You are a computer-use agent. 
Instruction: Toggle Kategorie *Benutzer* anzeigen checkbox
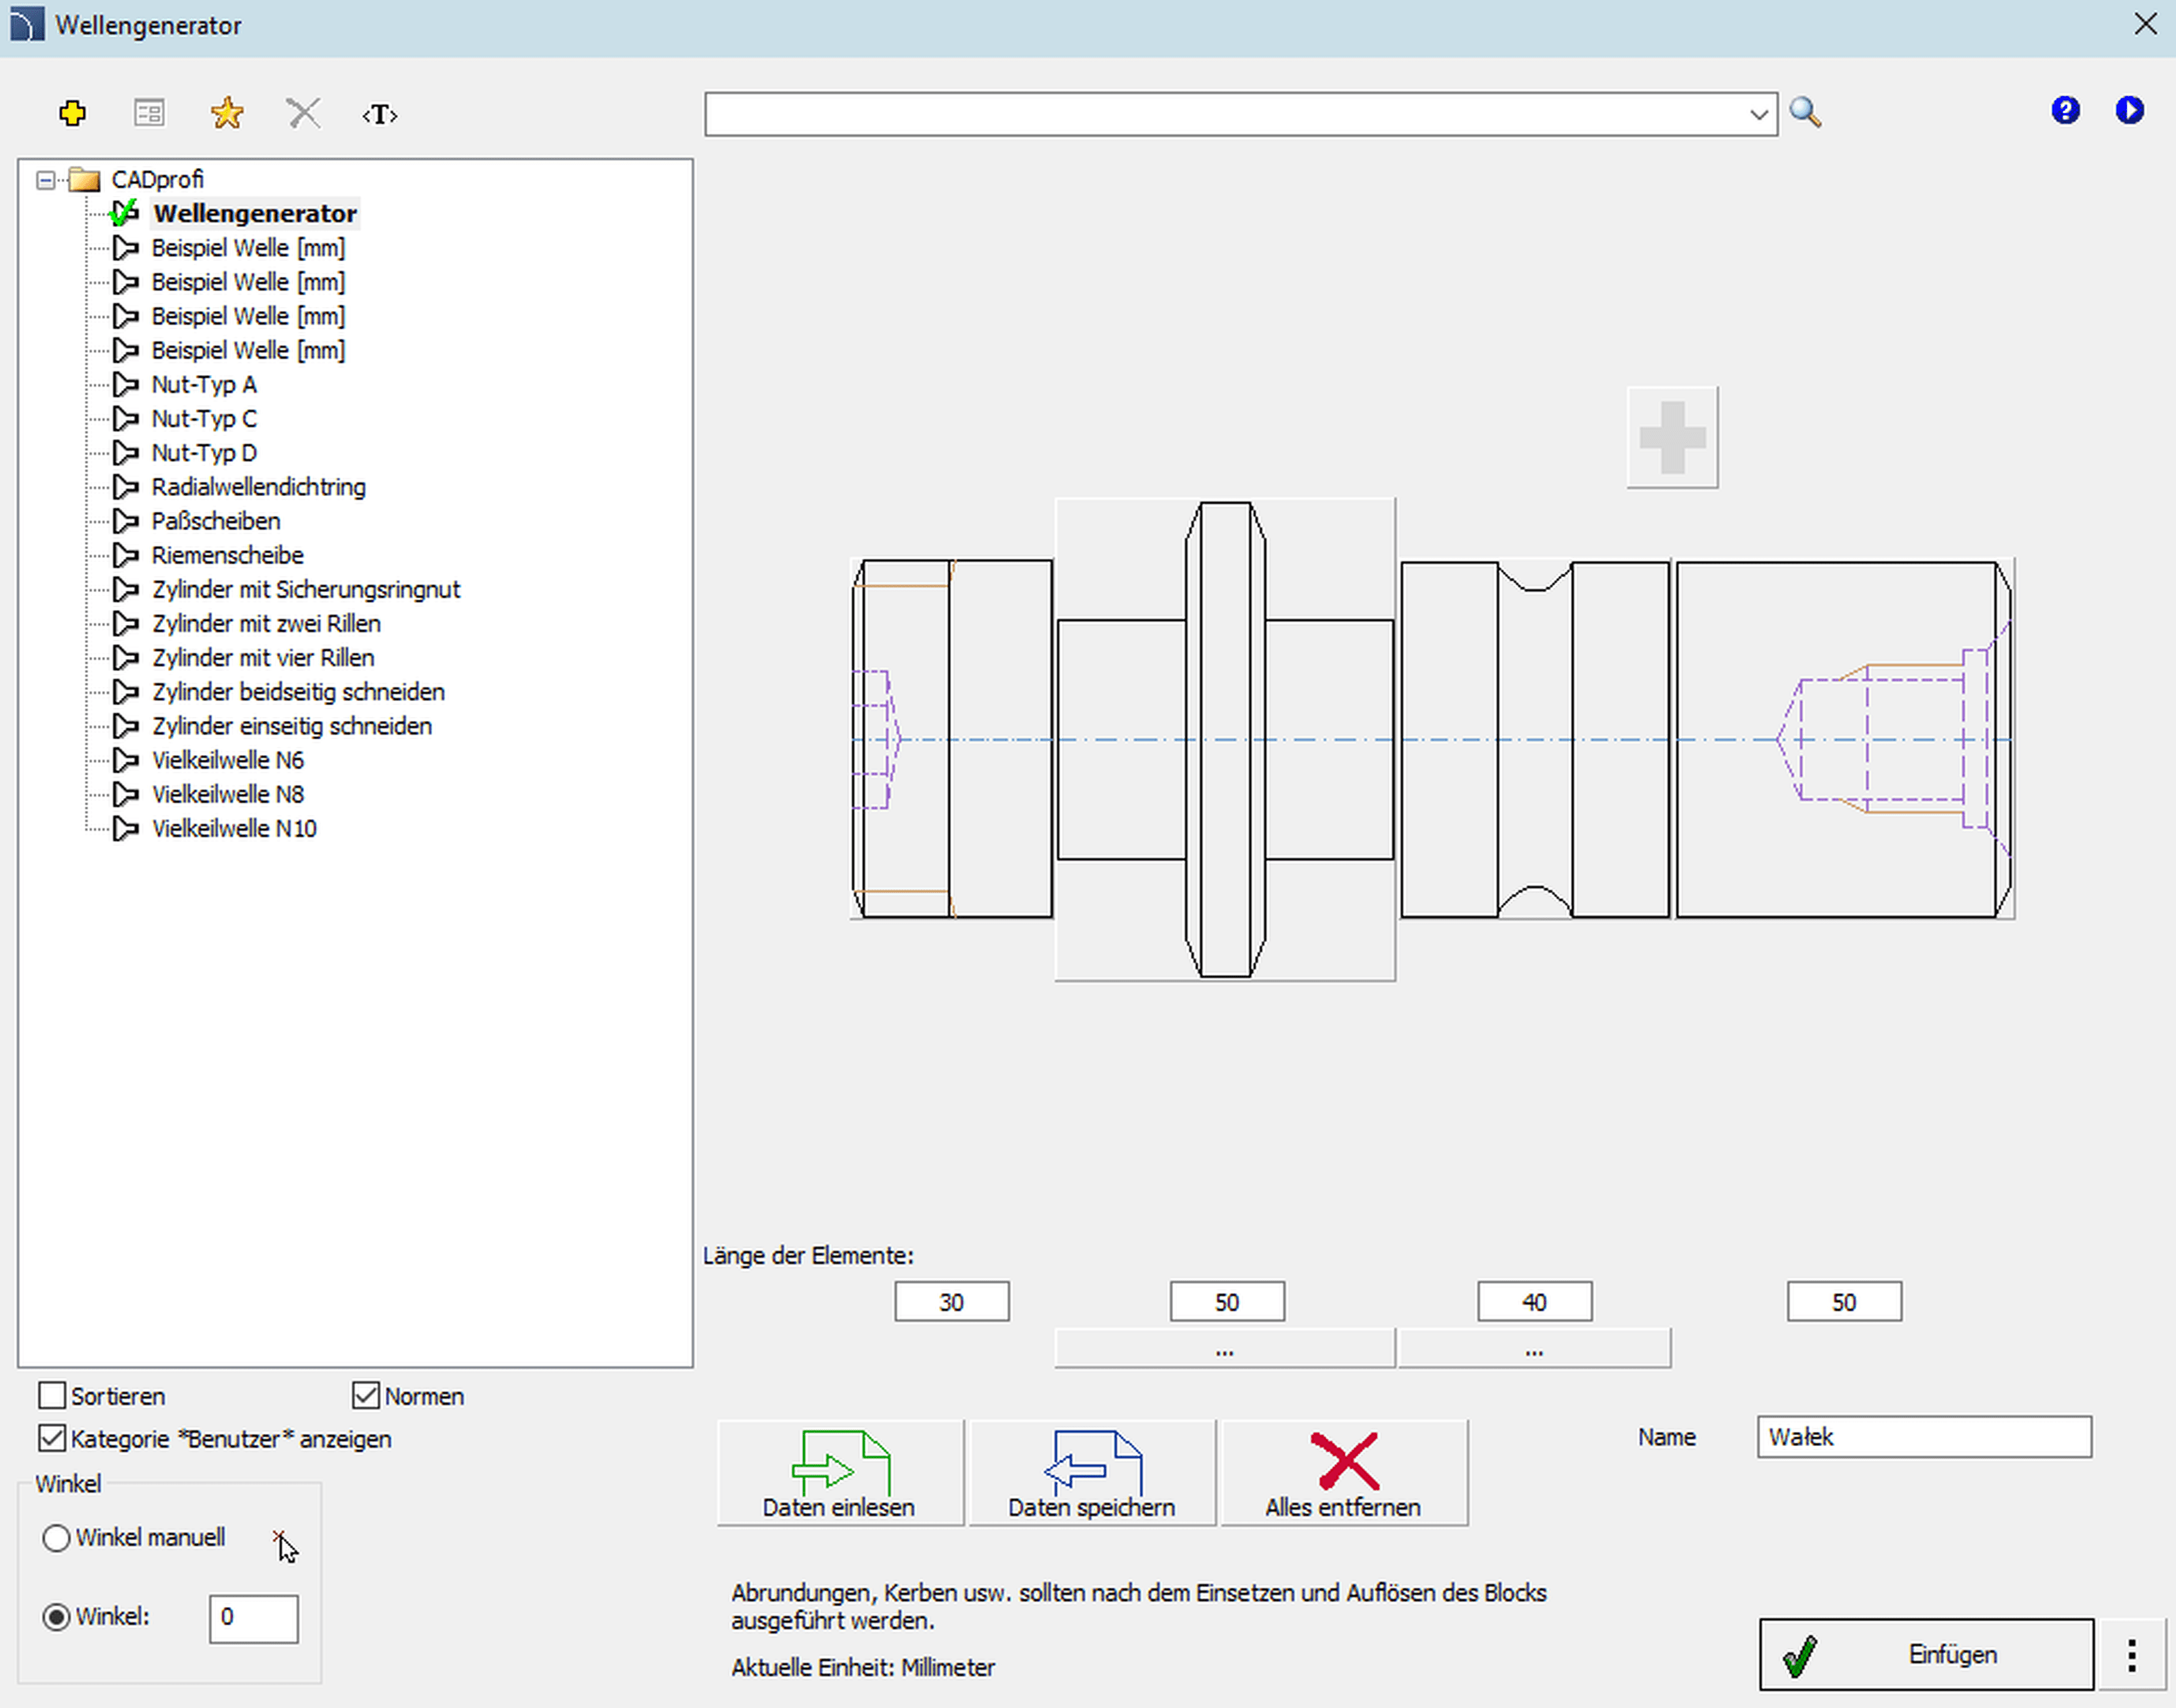[52, 1439]
